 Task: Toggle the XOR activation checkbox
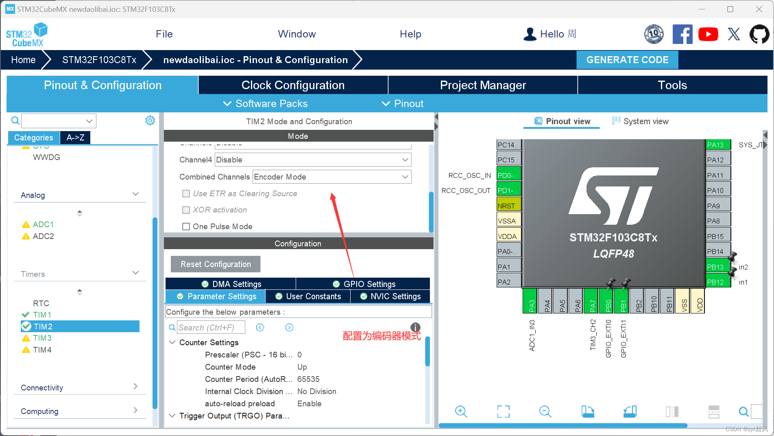pyautogui.click(x=186, y=210)
